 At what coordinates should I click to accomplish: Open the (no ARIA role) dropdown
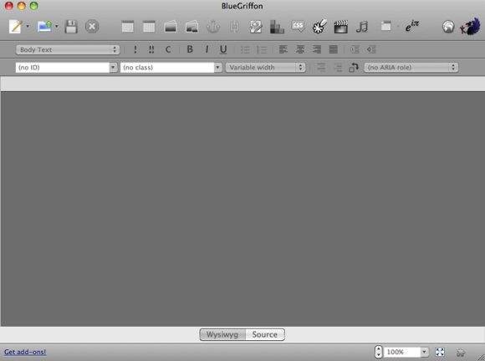[x=411, y=68]
